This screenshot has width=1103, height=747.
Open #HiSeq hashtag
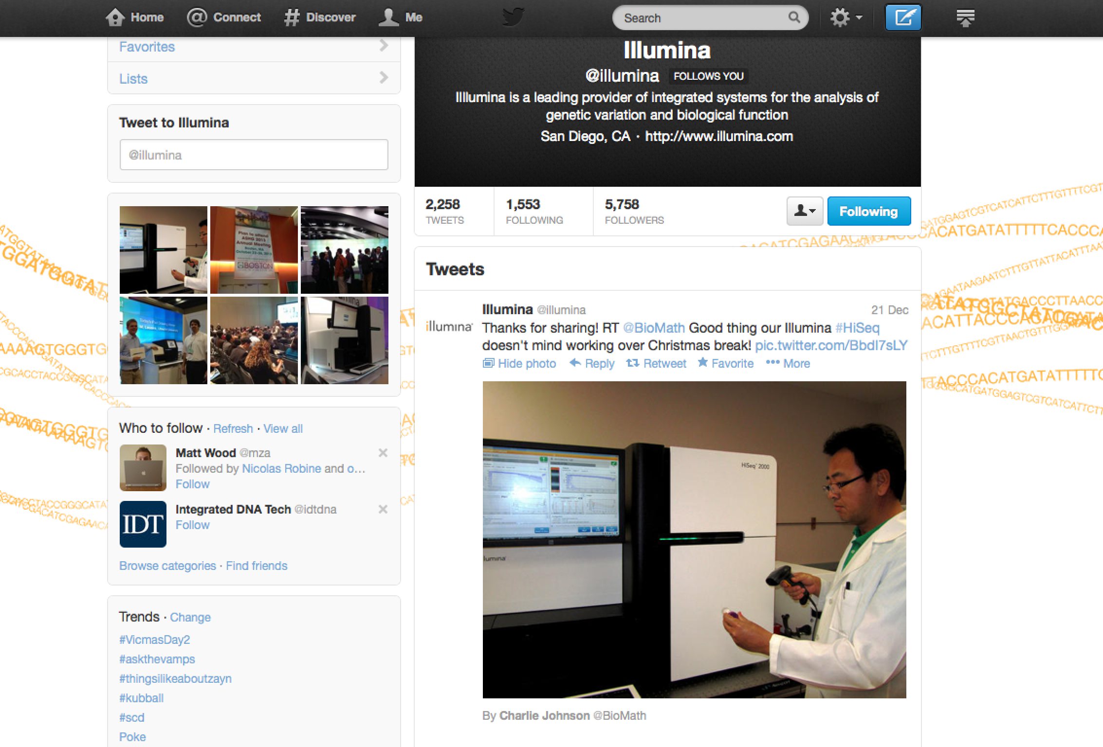[x=858, y=328]
